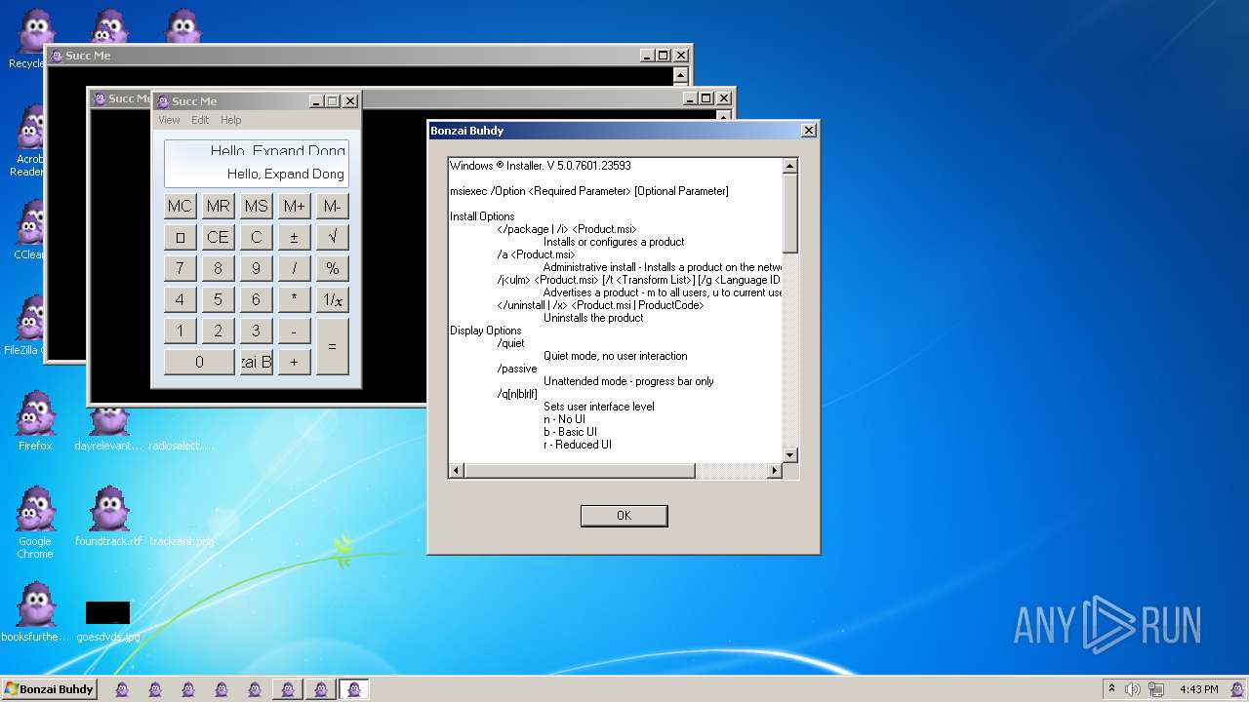Open the calculator Help menu
This screenshot has height=702, width=1249.
coord(230,120)
